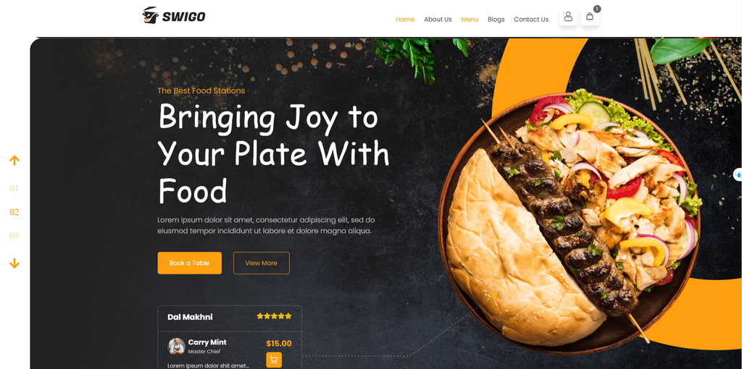Open the About Us page
The width and height of the screenshot is (742, 369).
[x=438, y=20]
